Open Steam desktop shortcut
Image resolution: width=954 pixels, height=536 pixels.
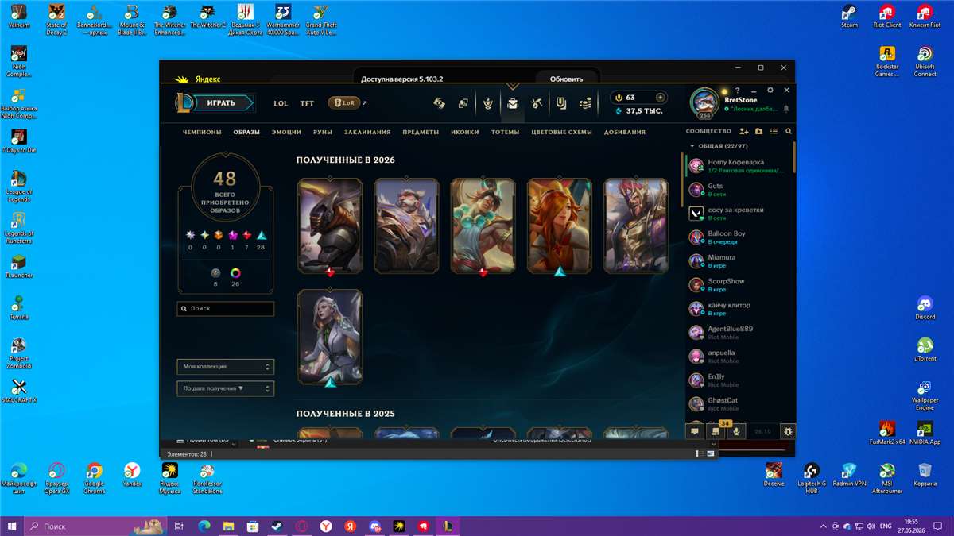(x=849, y=16)
